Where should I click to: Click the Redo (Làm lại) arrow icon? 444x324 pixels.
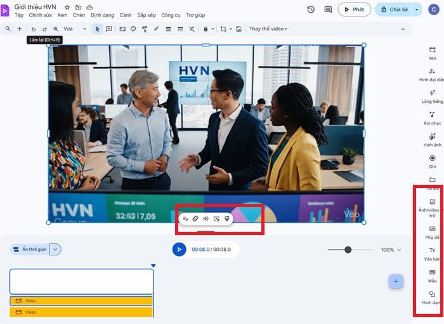[x=44, y=29]
